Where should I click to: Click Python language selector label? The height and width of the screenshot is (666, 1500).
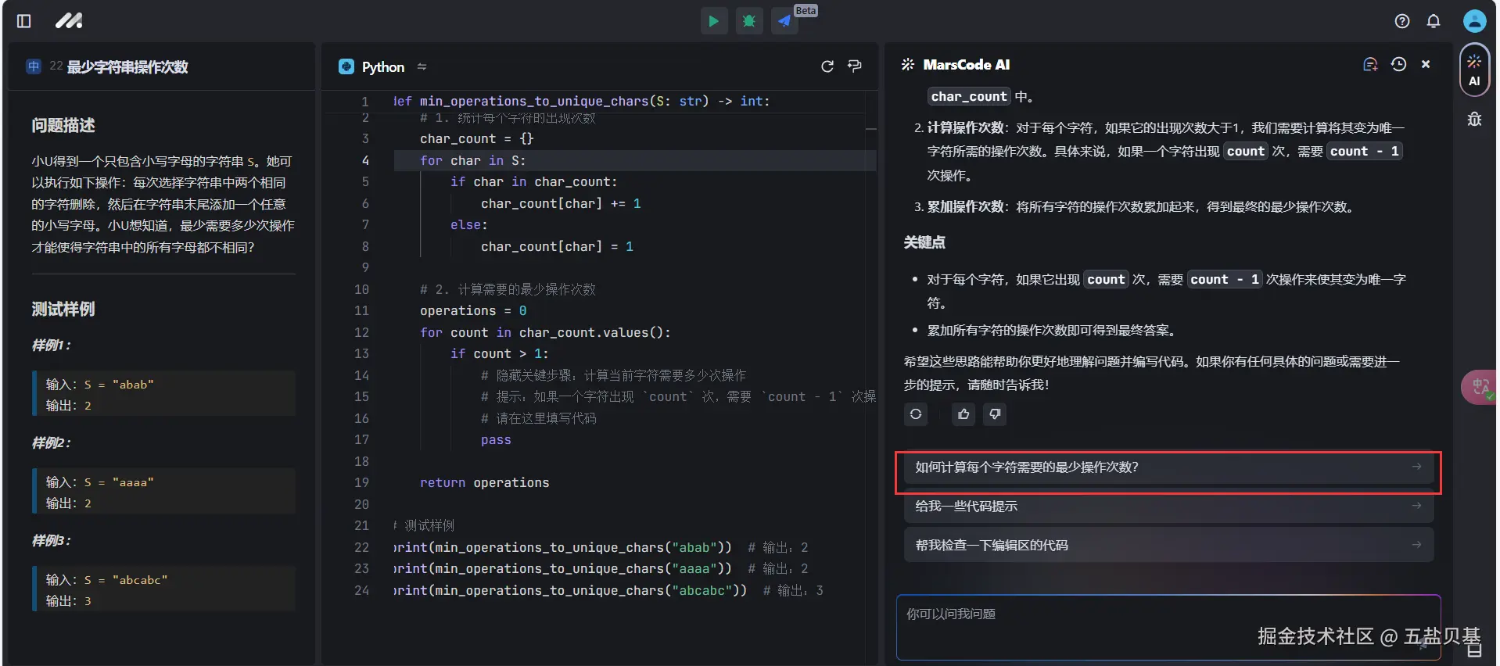pyautogui.click(x=383, y=67)
